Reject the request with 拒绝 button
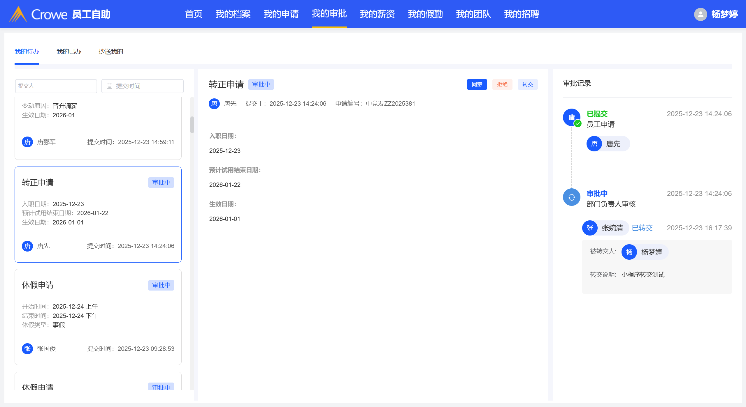Image resolution: width=746 pixels, height=407 pixels. click(x=502, y=84)
